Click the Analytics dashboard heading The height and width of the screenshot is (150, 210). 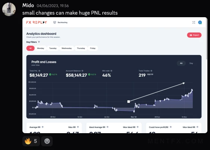[41, 34]
